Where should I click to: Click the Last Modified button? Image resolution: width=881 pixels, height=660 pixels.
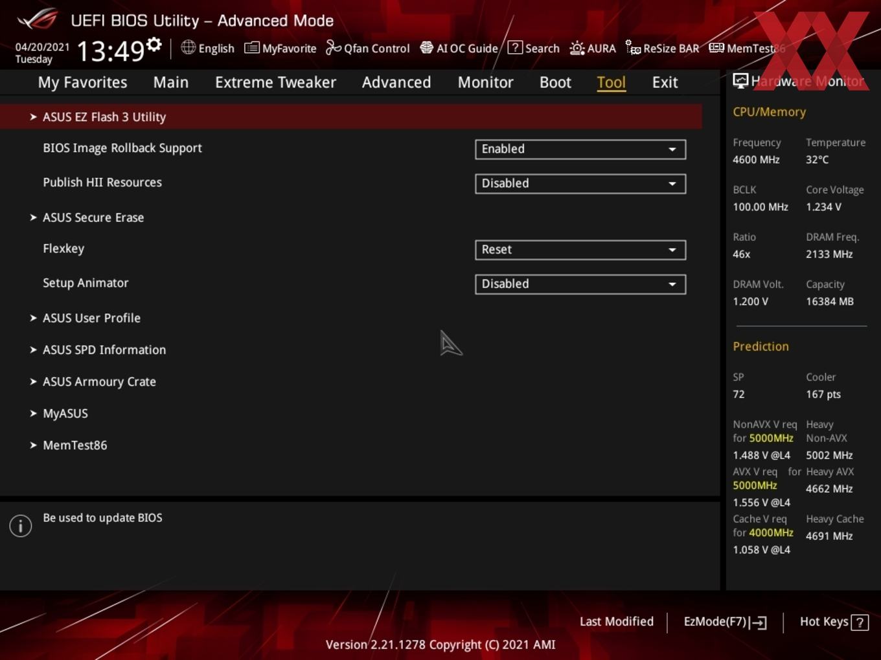616,621
